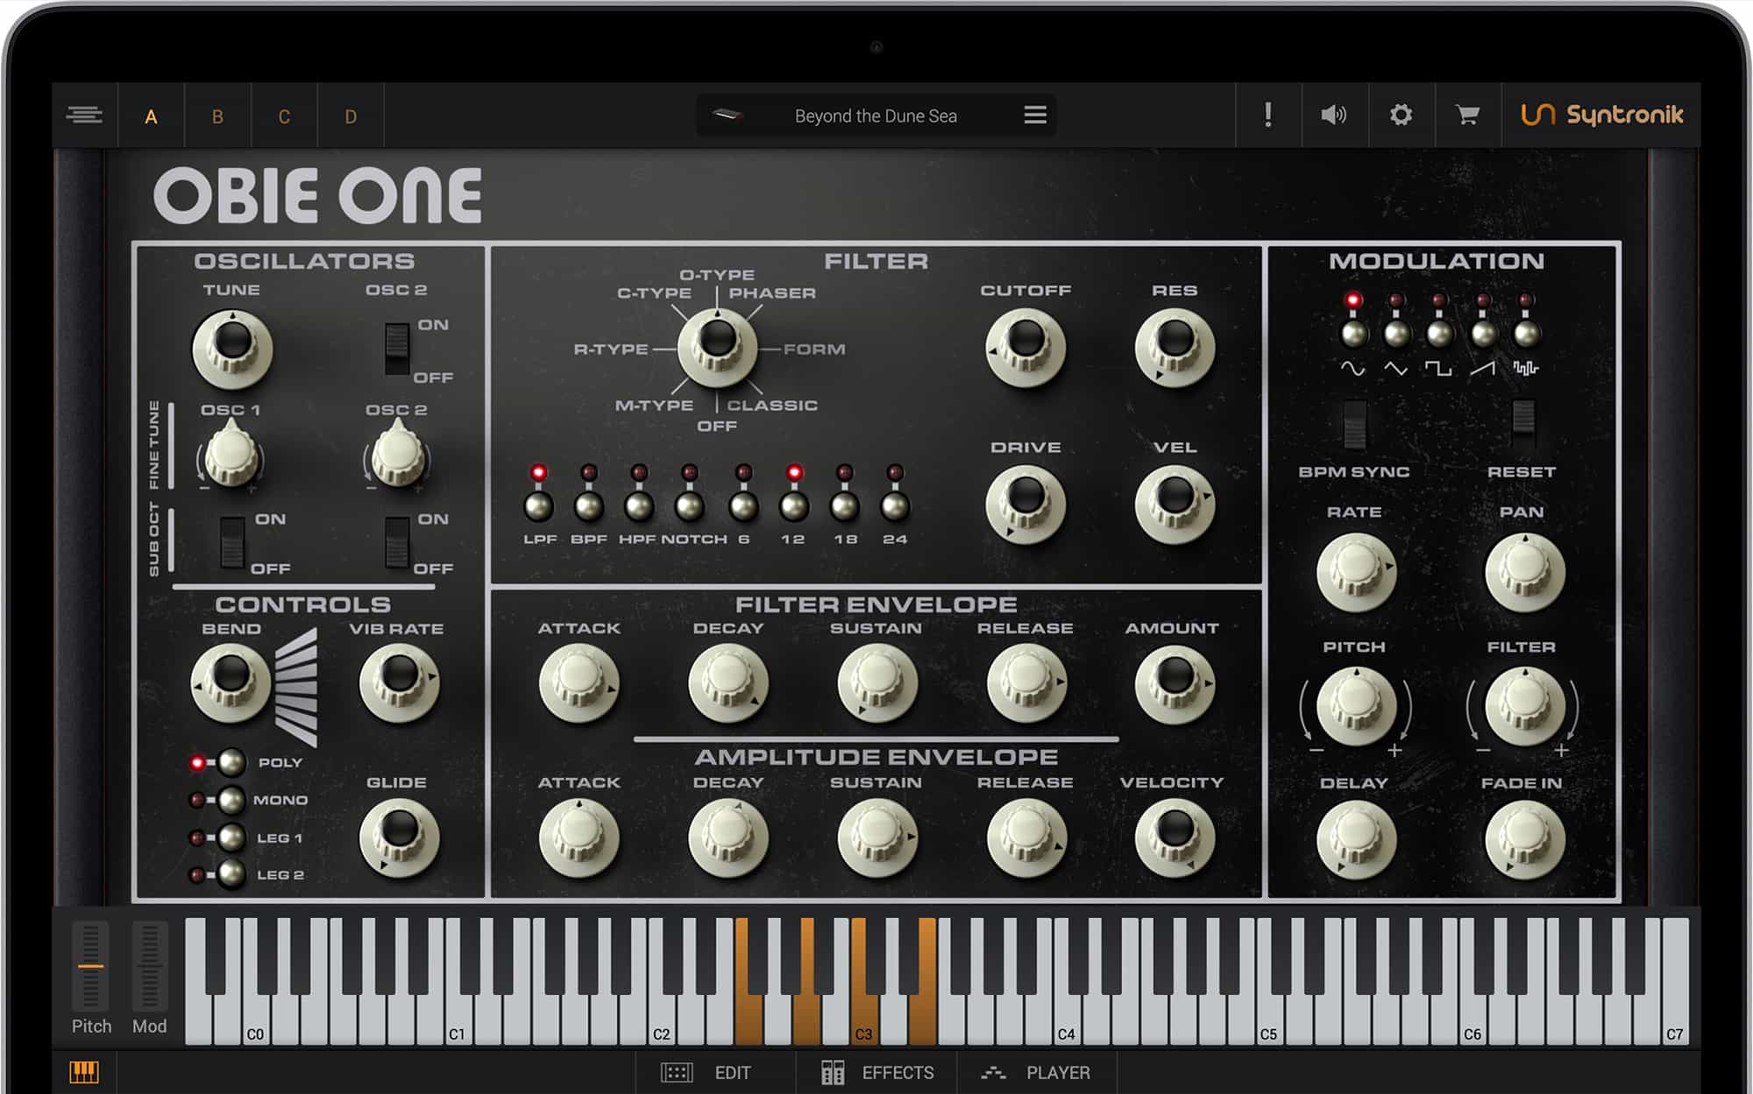Select HPF filter mode button
Screen dimensions: 1753x1094
pyautogui.click(x=638, y=505)
